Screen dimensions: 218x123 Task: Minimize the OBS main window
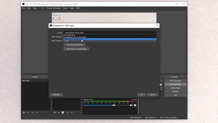click(x=170, y=4)
